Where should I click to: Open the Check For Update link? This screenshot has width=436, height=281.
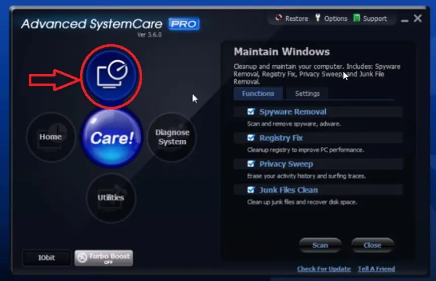324,269
